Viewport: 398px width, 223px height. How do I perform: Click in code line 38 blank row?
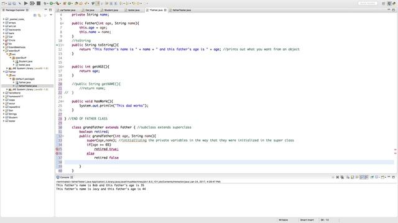(x=229, y=162)
